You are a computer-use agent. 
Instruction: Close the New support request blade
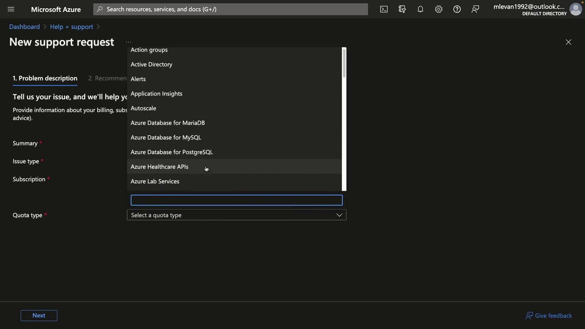[569, 42]
